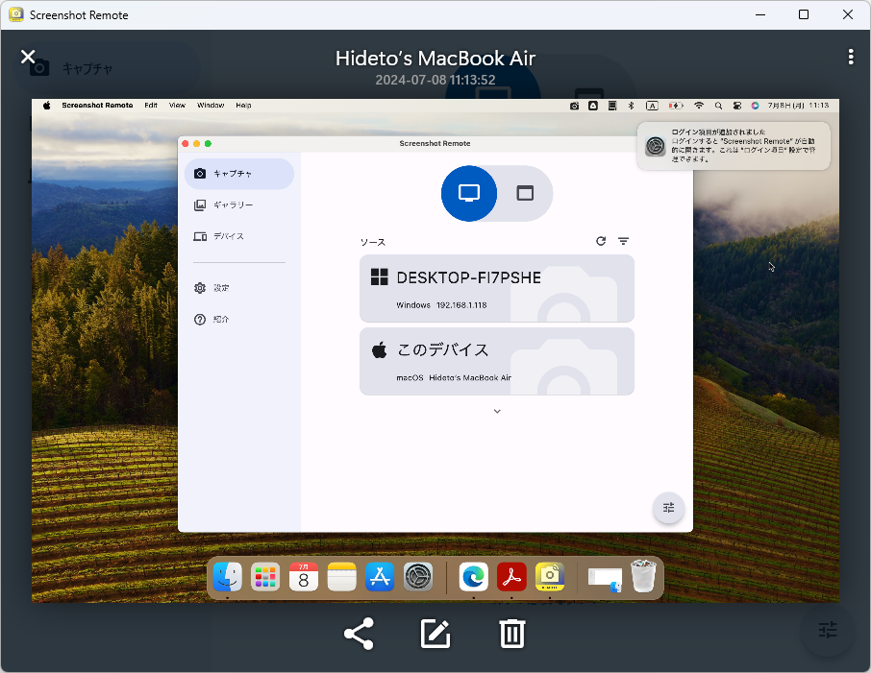Screen dimensions: 871x673
Task: Select DESKTOP-FI7PSHE as capture source
Action: [x=496, y=288]
